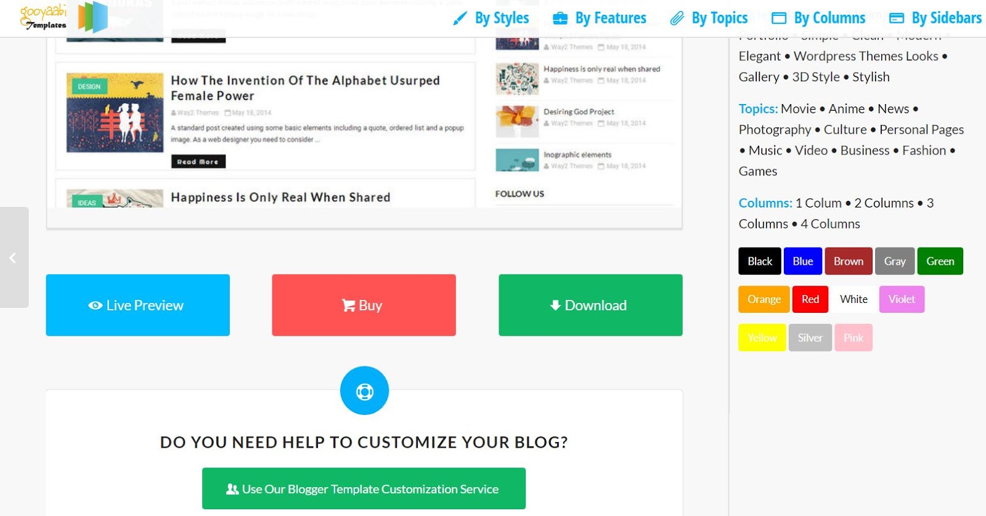Select the Green color tag
The height and width of the screenshot is (516, 986).
coord(940,261)
